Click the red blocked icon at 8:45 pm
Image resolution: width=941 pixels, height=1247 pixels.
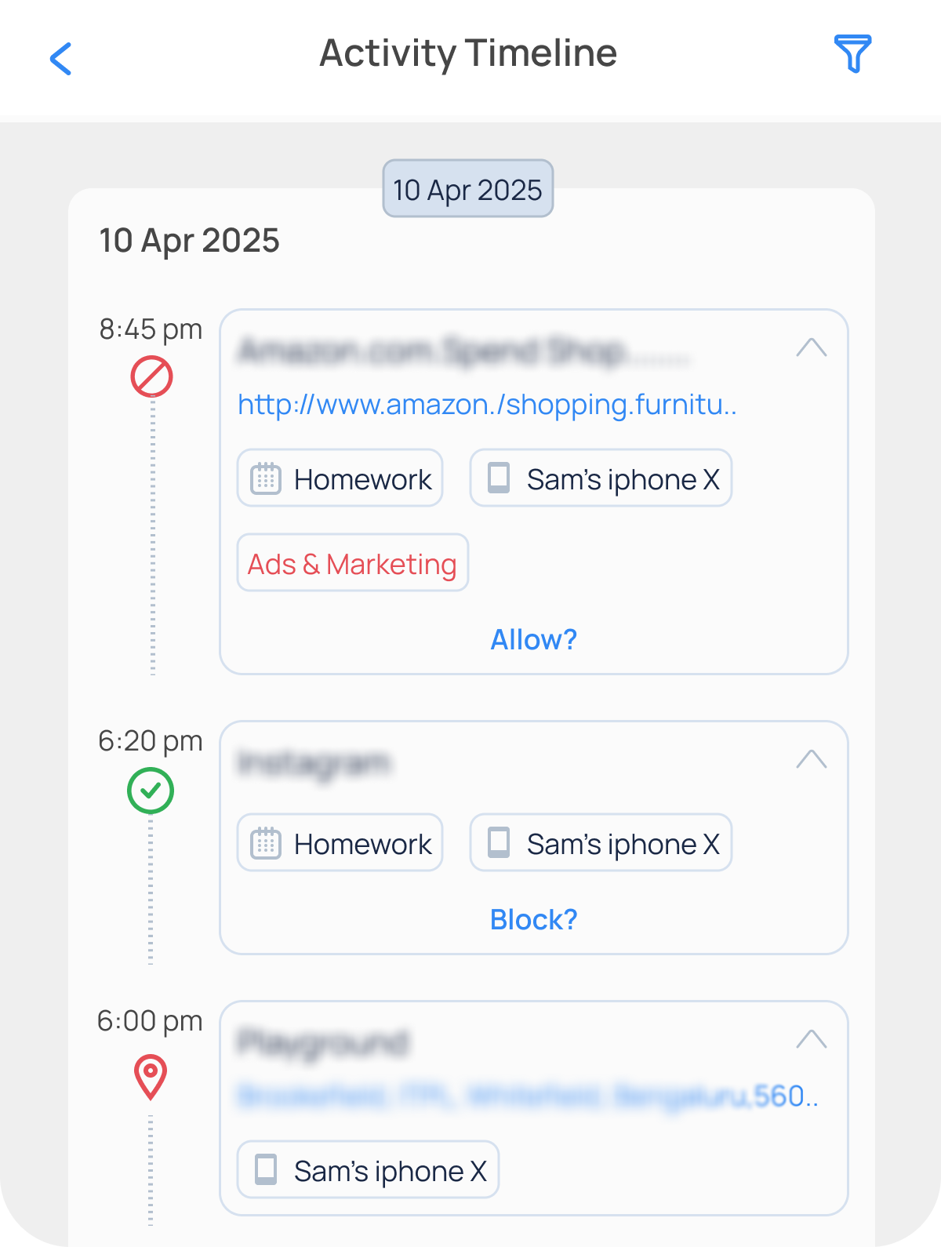pos(151,377)
